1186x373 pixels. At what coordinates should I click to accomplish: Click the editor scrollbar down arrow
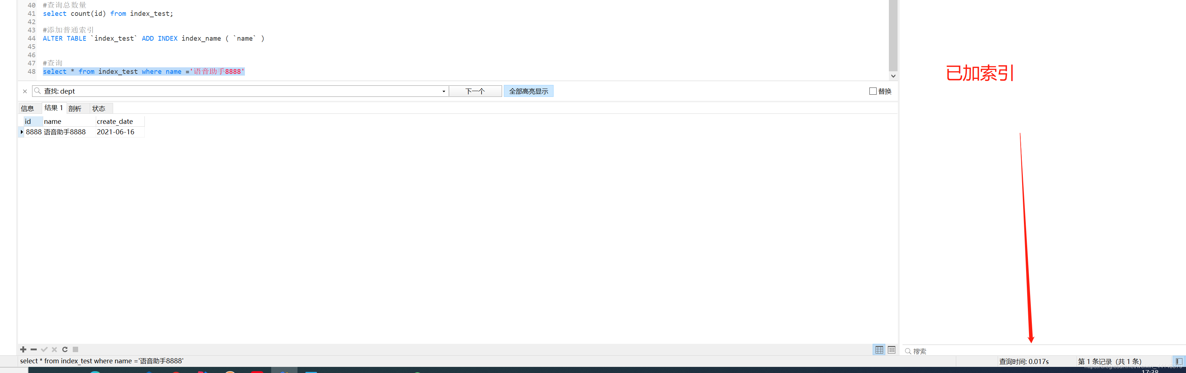pos(893,76)
